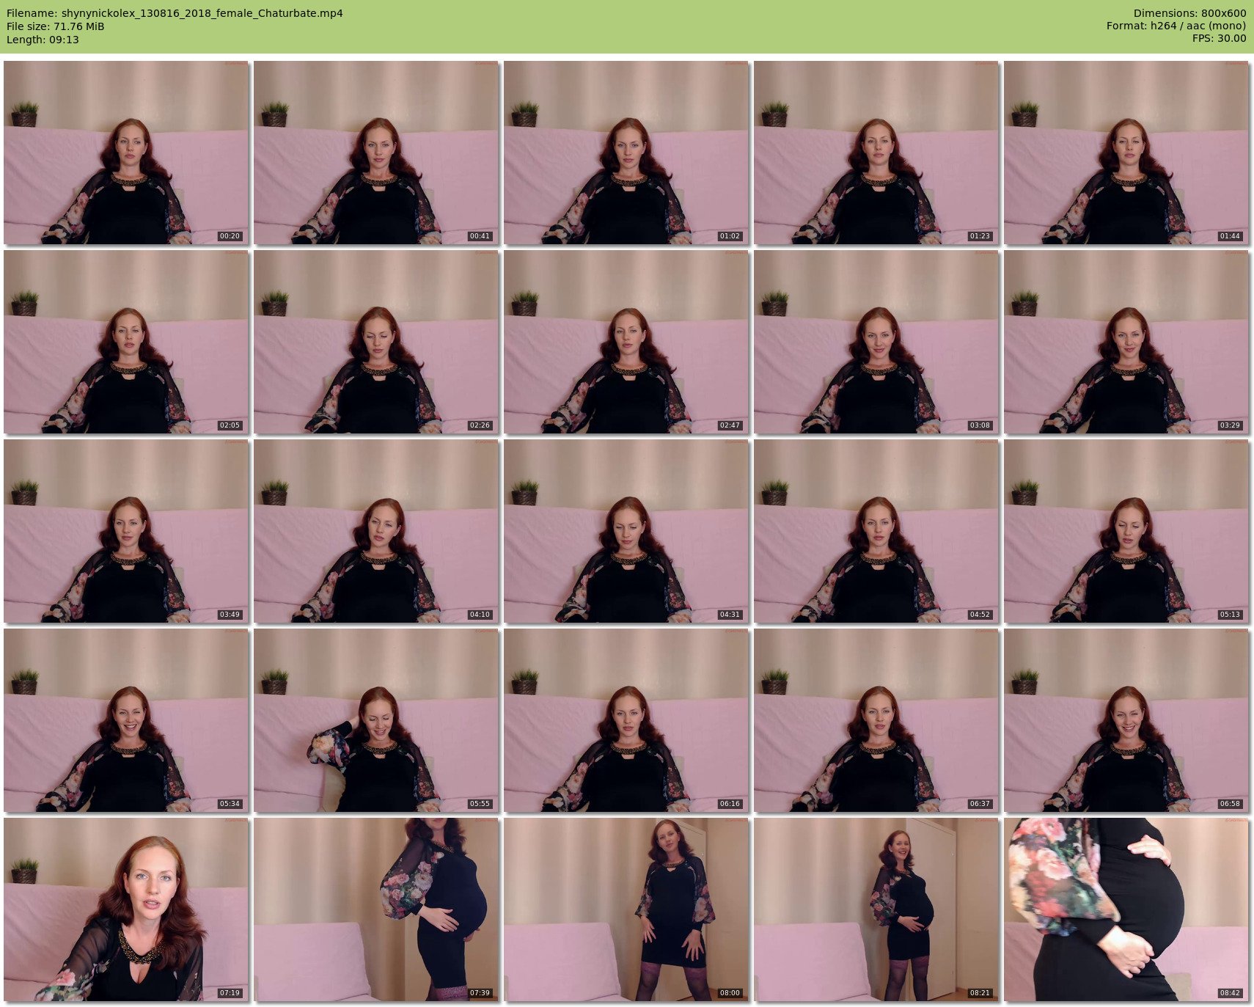Select the "FPS: 30.00" text

1219,40
